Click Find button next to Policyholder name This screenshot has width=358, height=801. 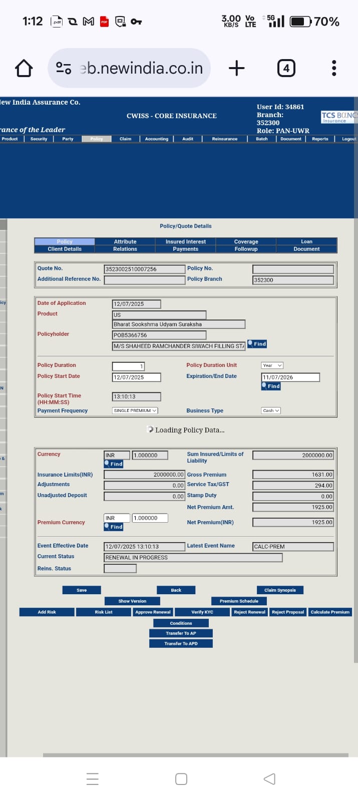click(x=257, y=344)
